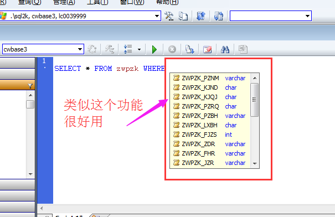
Task: Click autocomplete list scroll down arrow
Action: pos(255,164)
